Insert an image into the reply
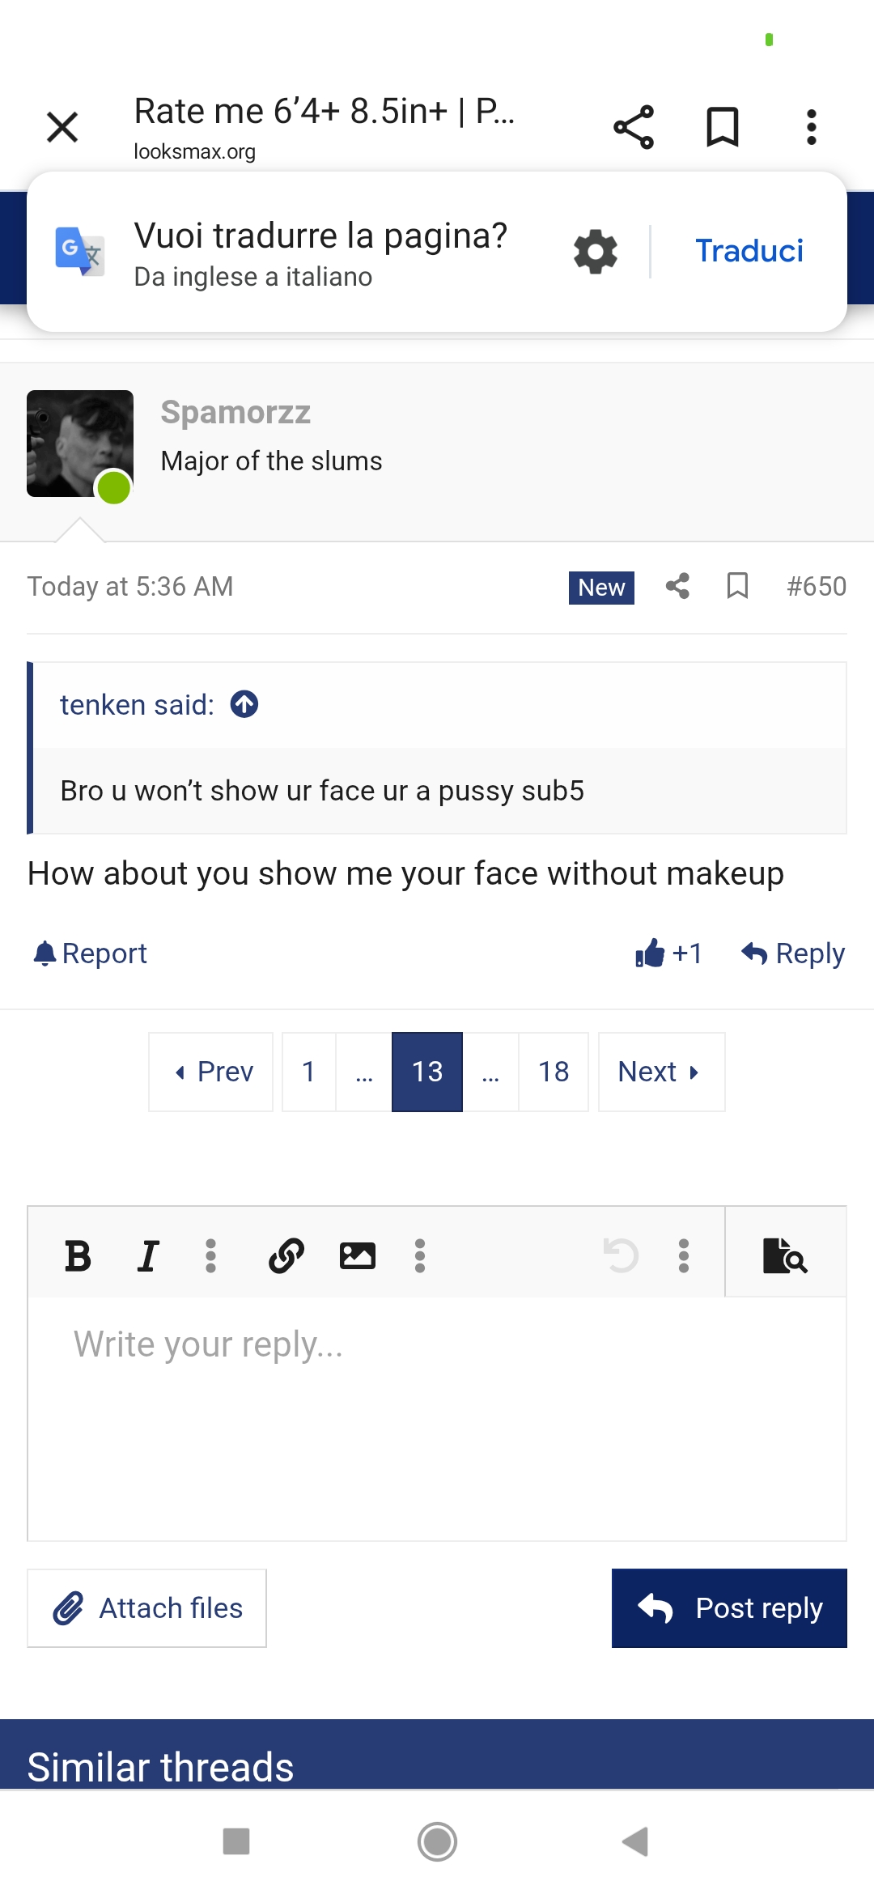 [x=357, y=1256]
